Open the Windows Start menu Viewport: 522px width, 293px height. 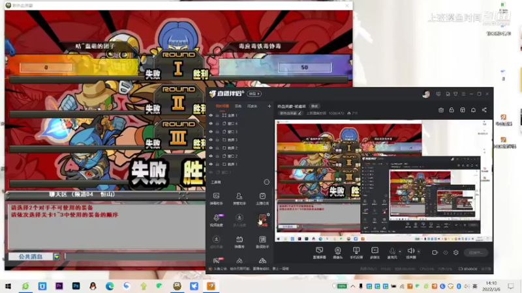click(8, 286)
